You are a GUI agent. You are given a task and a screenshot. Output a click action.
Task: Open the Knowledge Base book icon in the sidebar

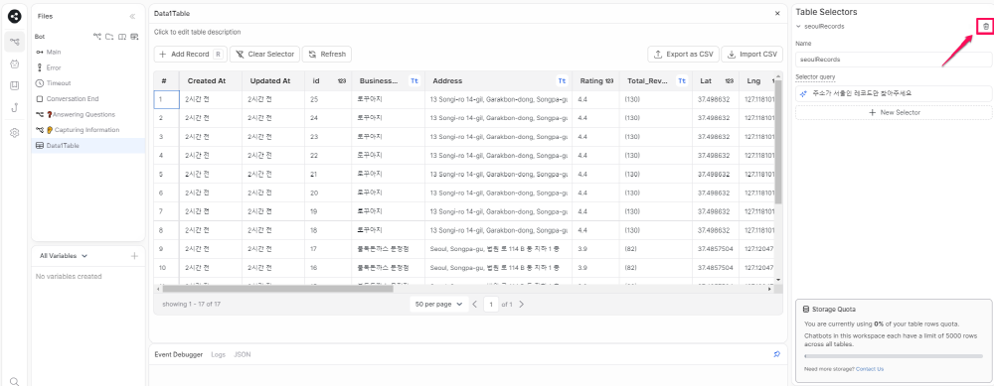pos(14,85)
